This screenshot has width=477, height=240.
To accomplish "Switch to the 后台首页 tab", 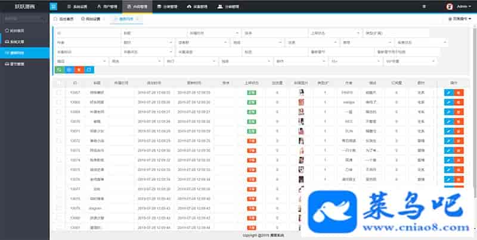I will coord(64,19).
